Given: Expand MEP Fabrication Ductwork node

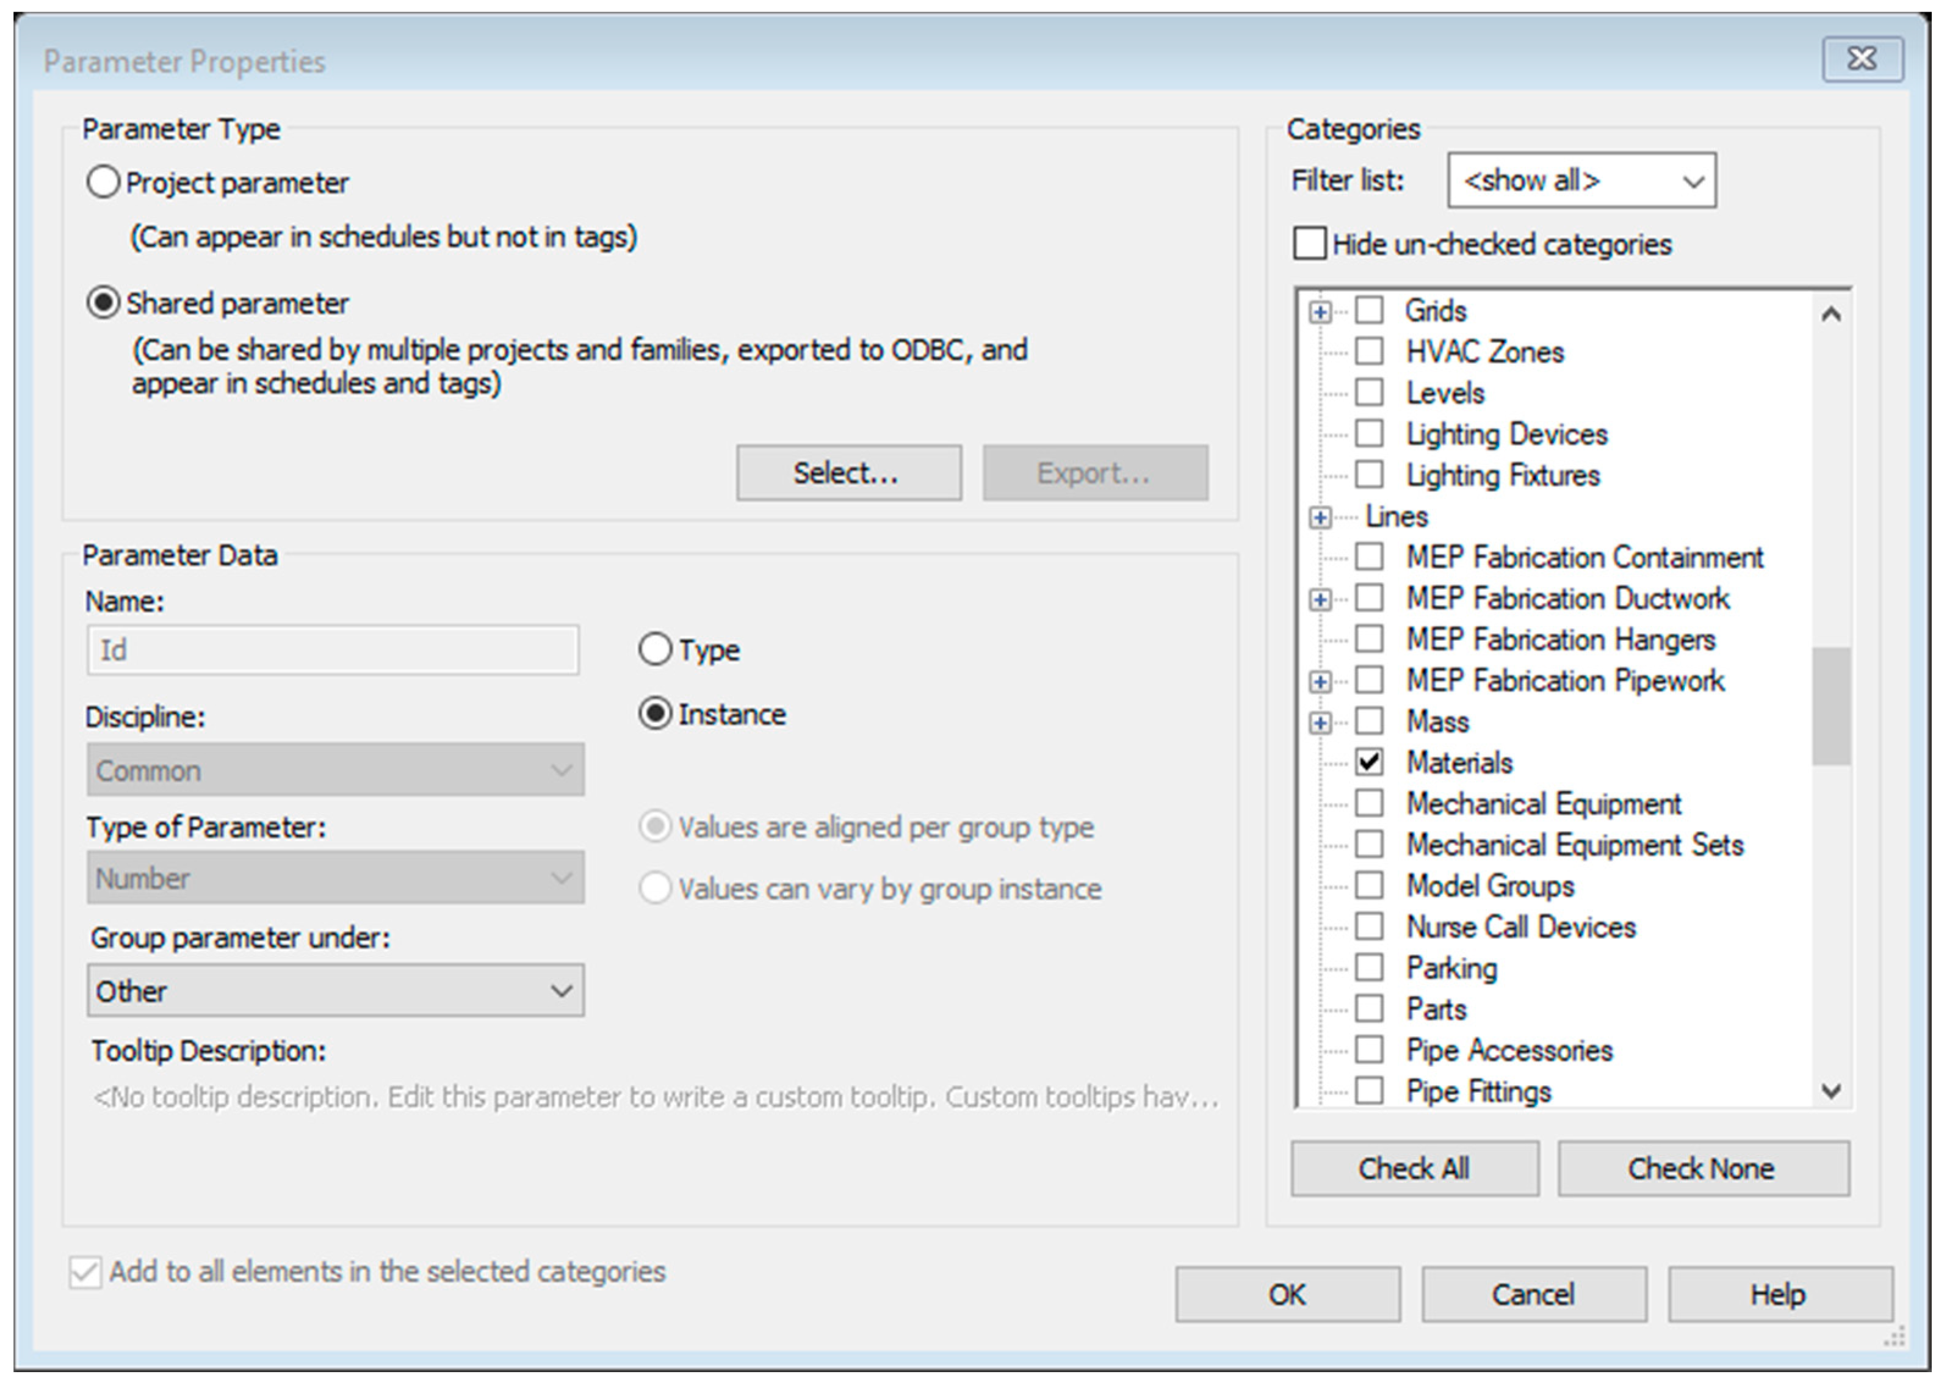Looking at the screenshot, I should point(1320,599).
